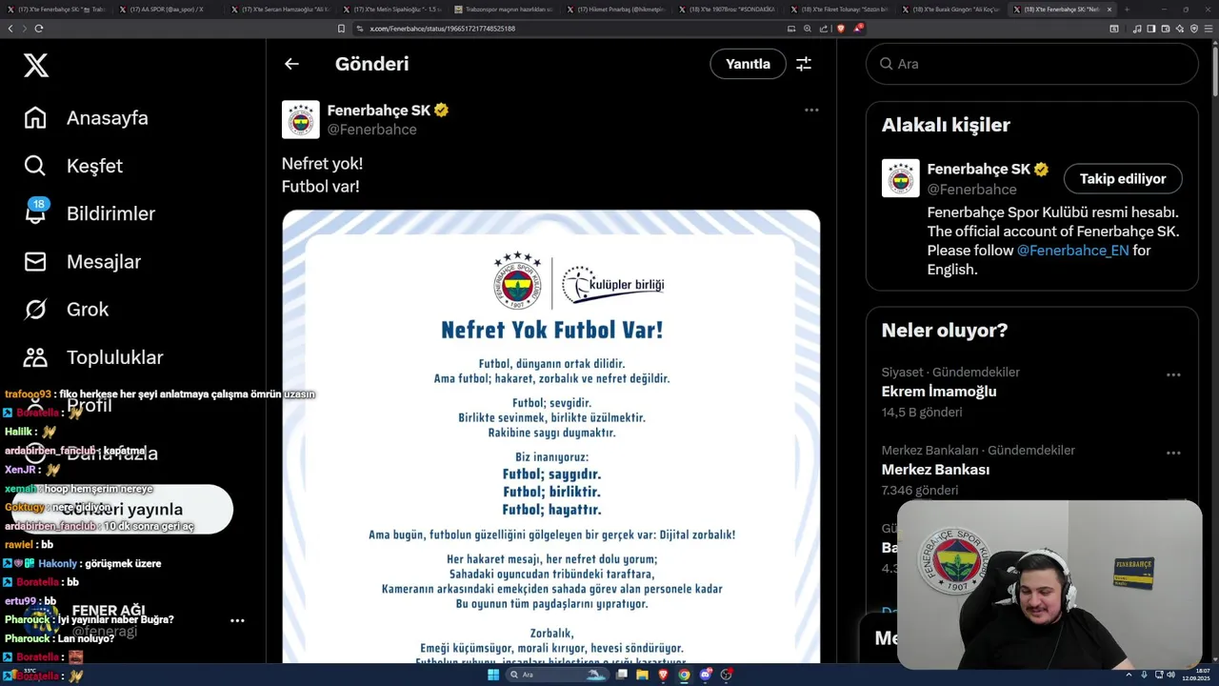Open File Explorer from taskbar
This screenshot has height=686, width=1219.
(x=642, y=675)
